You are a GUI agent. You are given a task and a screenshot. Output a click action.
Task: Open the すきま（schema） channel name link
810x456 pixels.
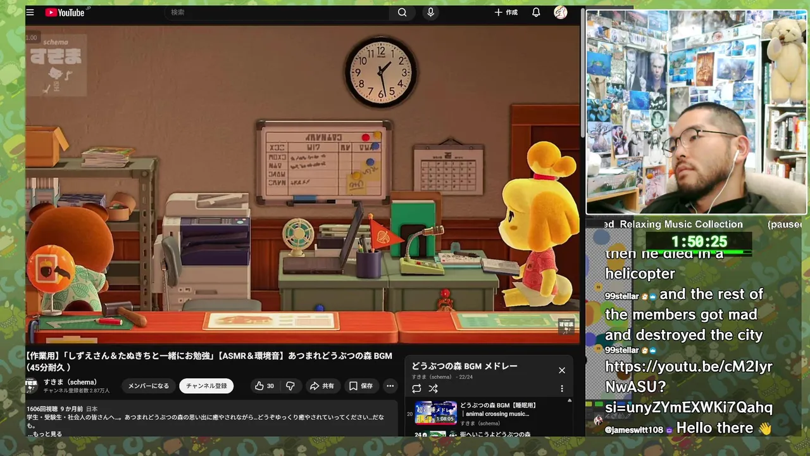[70, 382]
